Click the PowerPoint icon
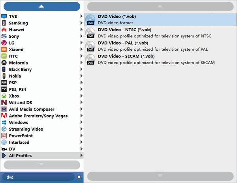 (4, 135)
